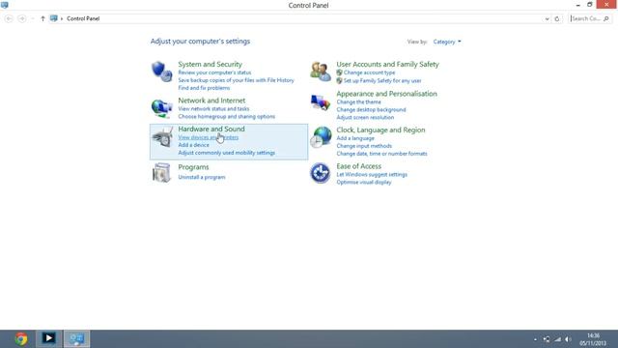Open the media player taskbar icon

[x=49, y=338]
